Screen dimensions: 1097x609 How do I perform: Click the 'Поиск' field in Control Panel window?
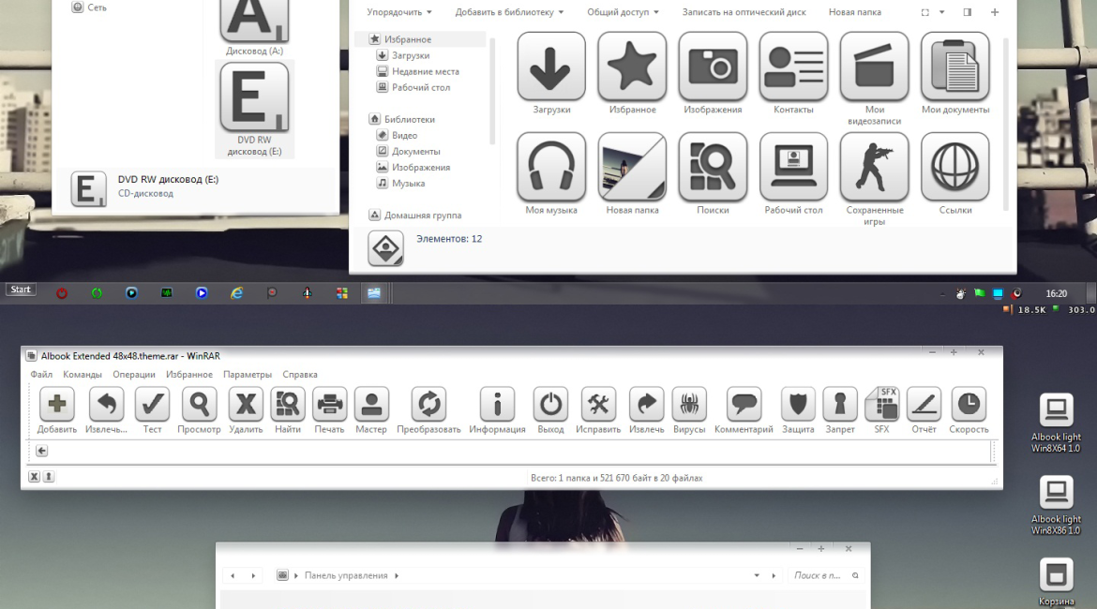tap(819, 575)
